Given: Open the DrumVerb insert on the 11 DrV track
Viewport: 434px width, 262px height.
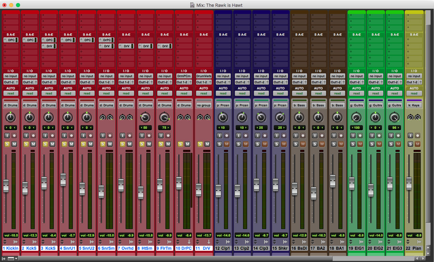Looking at the screenshot, I should [x=204, y=76].
